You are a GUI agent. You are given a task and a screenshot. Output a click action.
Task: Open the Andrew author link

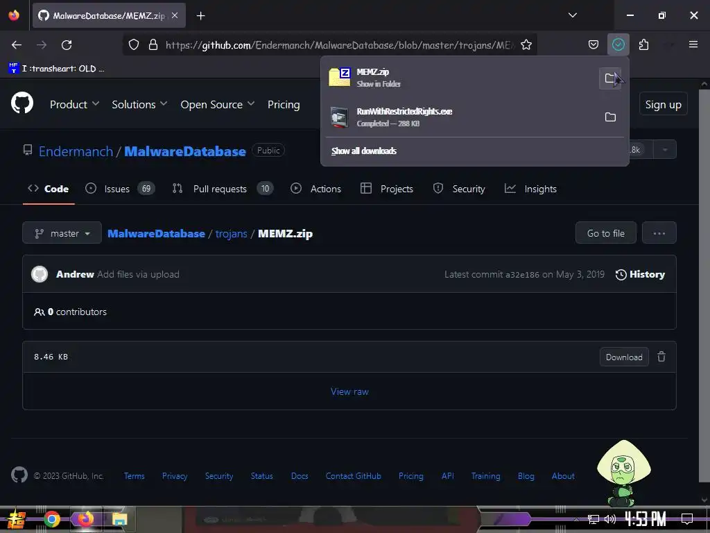pyautogui.click(x=75, y=274)
